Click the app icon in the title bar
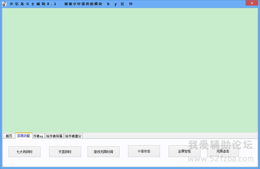 pyautogui.click(x=4, y=4)
